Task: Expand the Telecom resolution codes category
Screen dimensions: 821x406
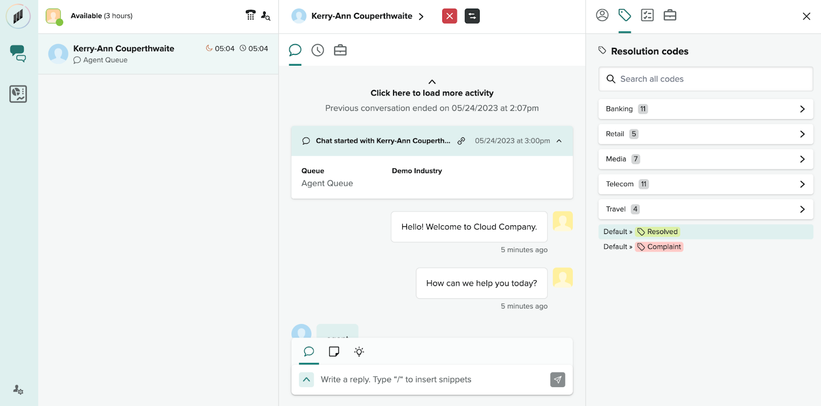Action: pos(706,184)
